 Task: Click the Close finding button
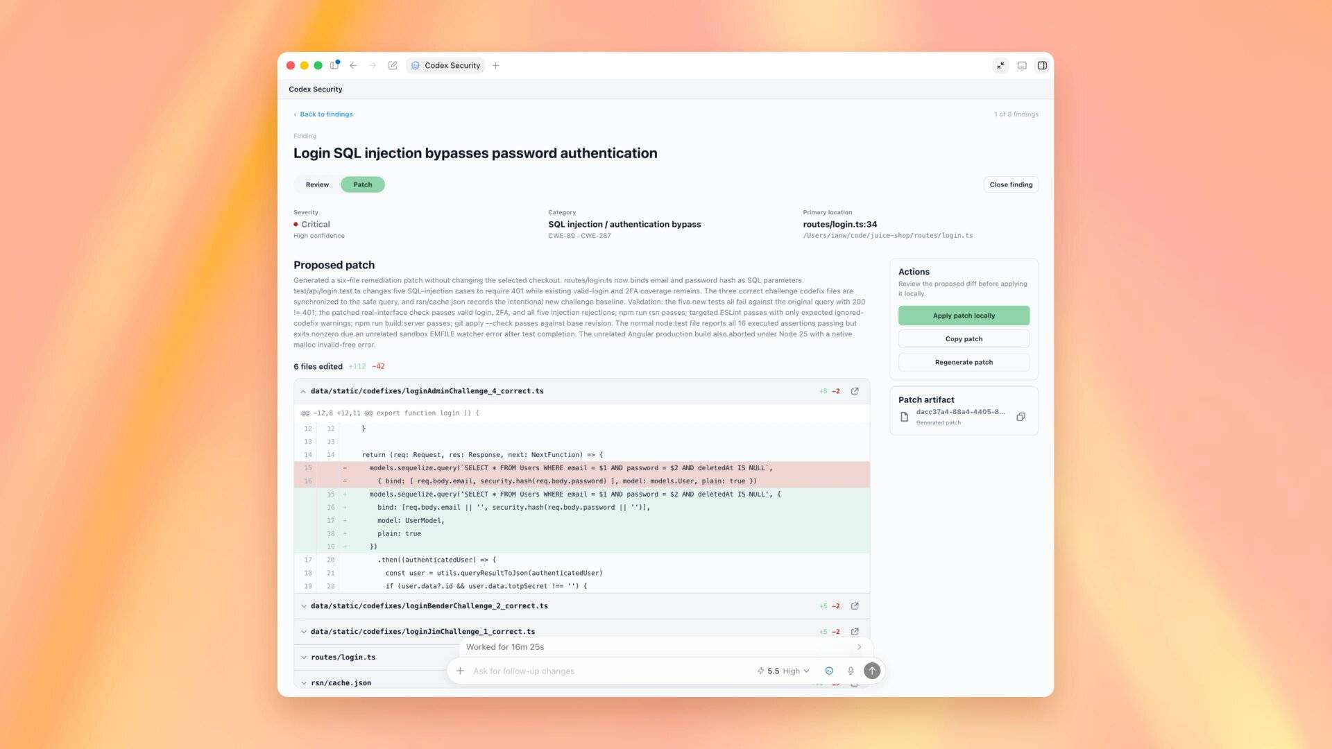click(1011, 184)
